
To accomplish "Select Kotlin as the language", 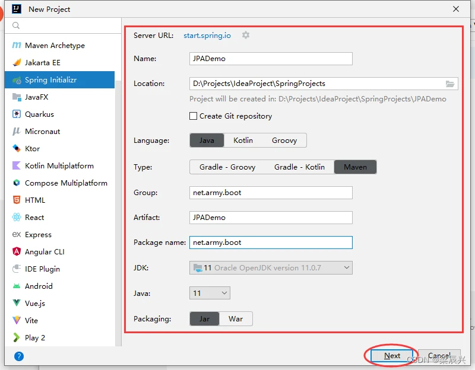I will [x=243, y=141].
